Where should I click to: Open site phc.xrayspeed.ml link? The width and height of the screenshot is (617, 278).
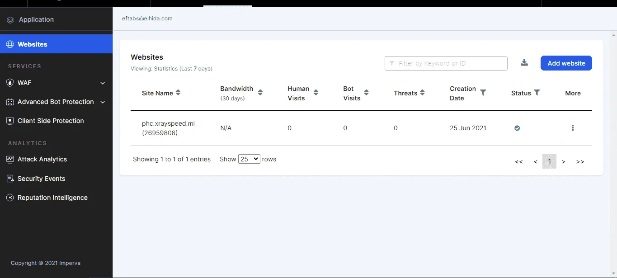coord(168,128)
